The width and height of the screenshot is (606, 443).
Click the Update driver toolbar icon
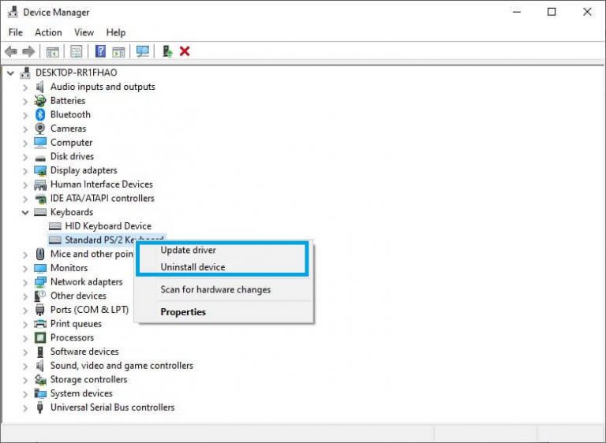[x=166, y=51]
